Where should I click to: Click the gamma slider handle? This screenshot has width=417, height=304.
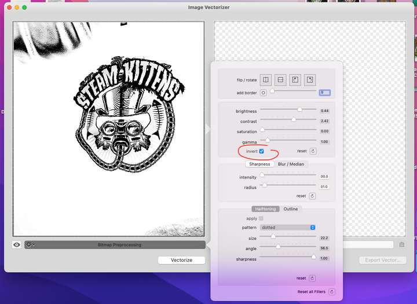(x=268, y=140)
